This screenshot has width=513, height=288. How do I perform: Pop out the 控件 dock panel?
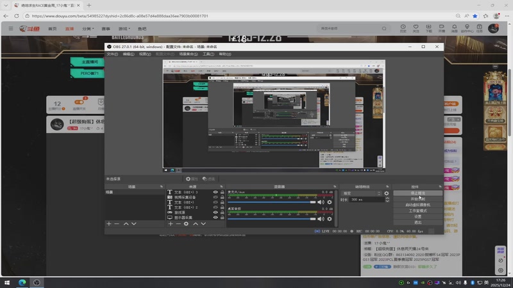[x=440, y=187]
